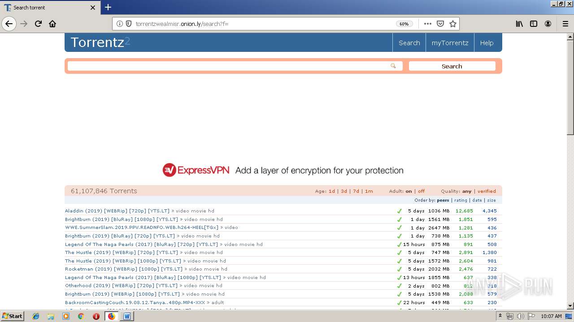This screenshot has height=322, width=574.
Task: Open Firefox account icon
Action: click(548, 24)
